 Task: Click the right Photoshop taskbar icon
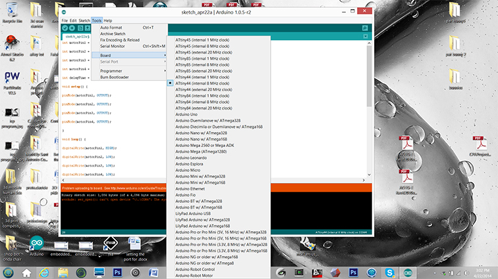coord(353,272)
